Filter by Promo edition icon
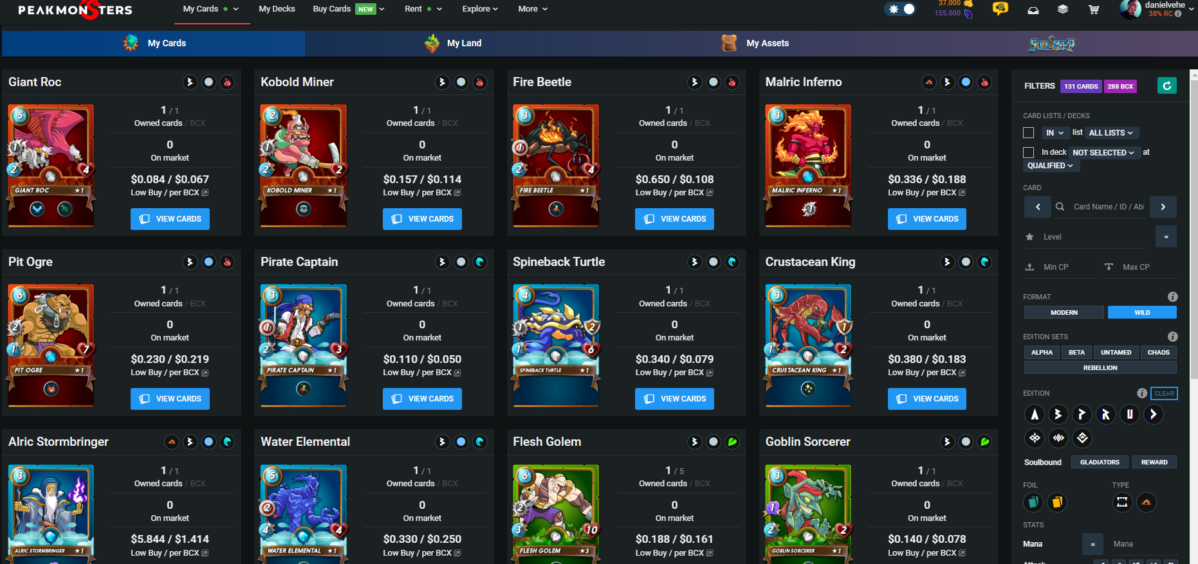This screenshot has width=1198, height=564. pos(1082,414)
